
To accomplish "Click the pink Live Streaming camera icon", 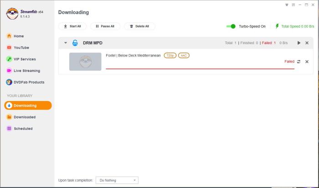I will coord(9,71).
